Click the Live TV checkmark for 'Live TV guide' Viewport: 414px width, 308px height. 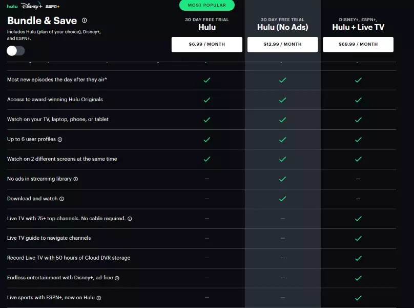click(359, 238)
